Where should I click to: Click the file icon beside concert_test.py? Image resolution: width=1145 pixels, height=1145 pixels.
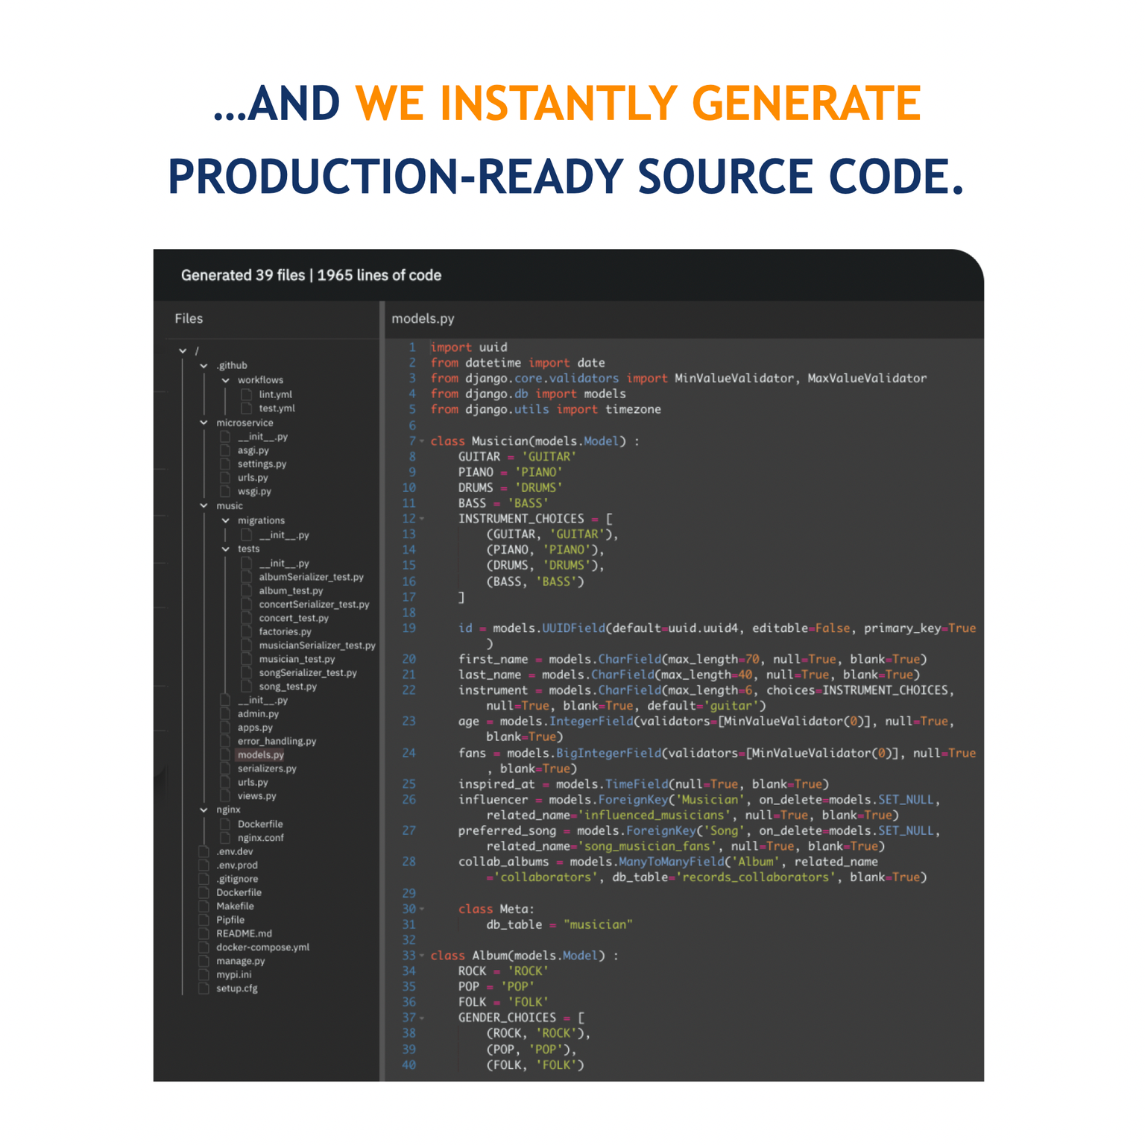[246, 618]
